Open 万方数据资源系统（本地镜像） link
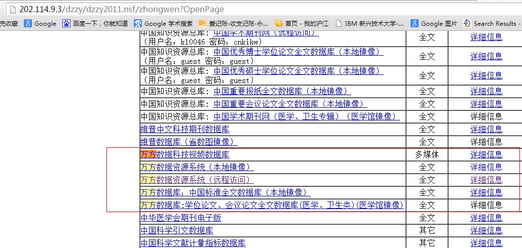Viewport: 522px width, 248px height. coord(197,167)
